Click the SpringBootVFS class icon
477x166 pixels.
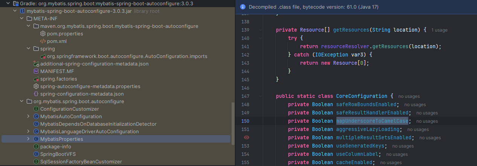[36, 154]
